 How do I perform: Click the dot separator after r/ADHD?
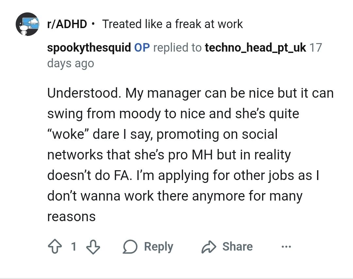coord(93,24)
